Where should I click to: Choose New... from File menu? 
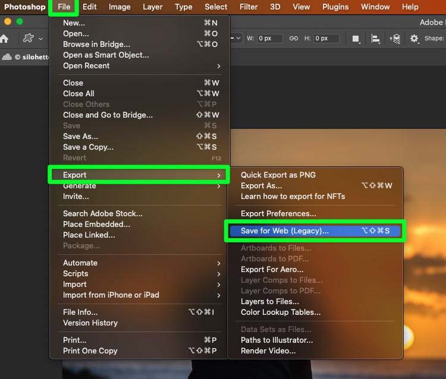pos(139,23)
